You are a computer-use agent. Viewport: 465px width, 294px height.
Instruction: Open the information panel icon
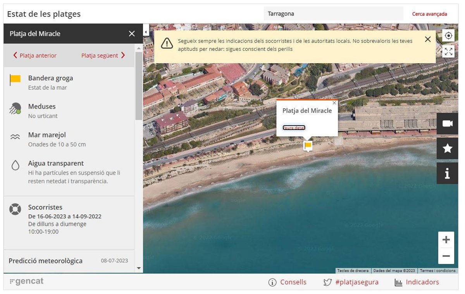click(447, 173)
